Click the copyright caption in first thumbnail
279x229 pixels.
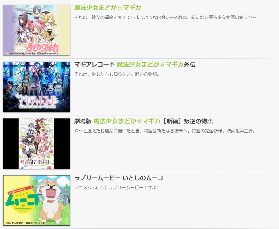tap(31, 53)
